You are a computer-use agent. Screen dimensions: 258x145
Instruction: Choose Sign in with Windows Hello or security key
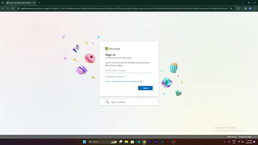click(x=123, y=82)
